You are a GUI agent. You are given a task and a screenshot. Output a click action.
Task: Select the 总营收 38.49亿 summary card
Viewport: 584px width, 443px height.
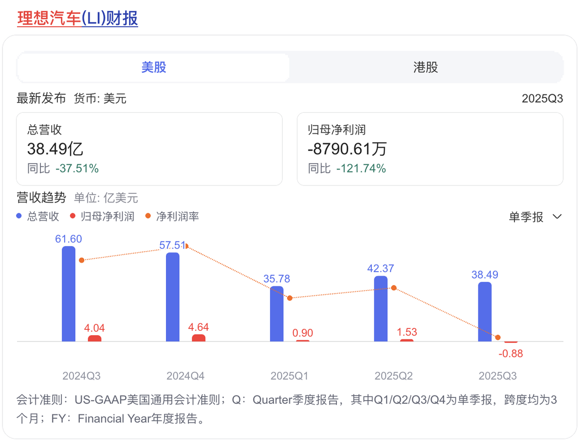click(x=149, y=149)
